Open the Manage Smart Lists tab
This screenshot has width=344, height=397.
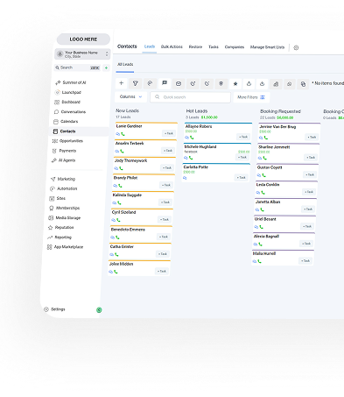tap(267, 47)
